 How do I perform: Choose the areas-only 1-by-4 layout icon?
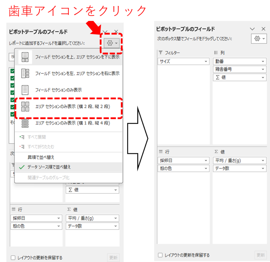coord(25,123)
